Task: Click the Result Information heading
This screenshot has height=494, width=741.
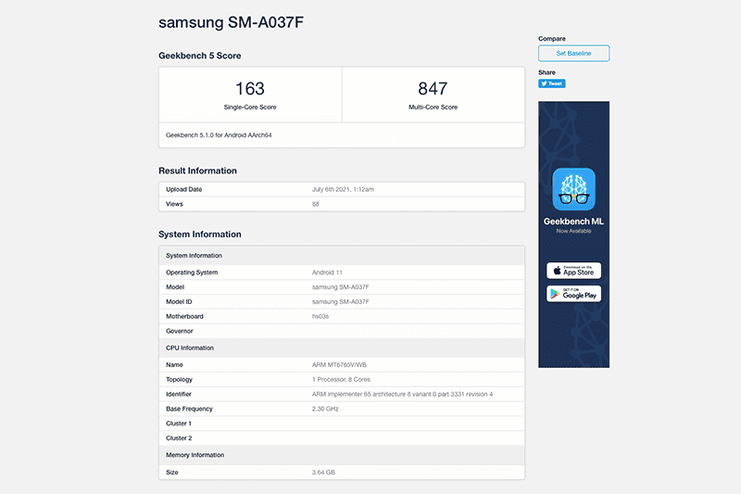Action: click(197, 171)
